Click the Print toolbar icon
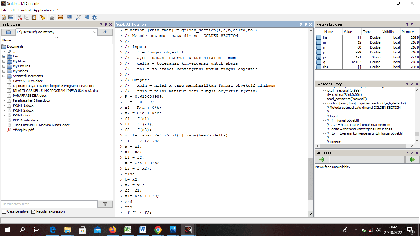The height and width of the screenshot is (236, 420). 52,17
